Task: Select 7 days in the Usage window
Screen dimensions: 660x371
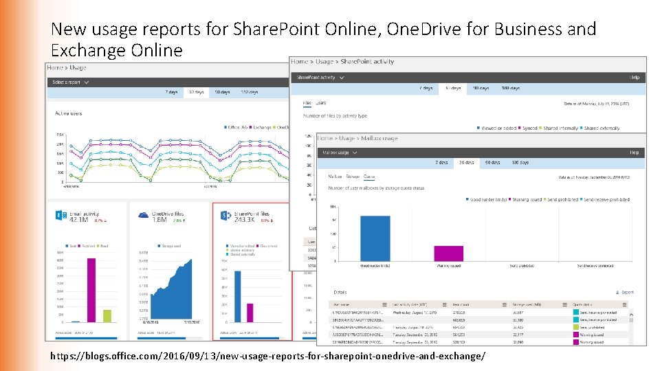Action: coord(171,92)
